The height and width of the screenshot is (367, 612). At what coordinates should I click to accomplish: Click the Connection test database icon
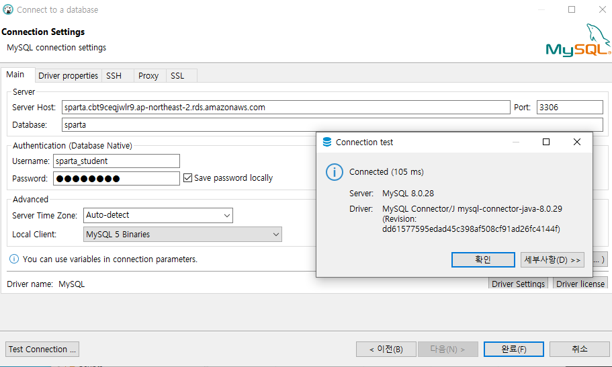click(x=327, y=142)
